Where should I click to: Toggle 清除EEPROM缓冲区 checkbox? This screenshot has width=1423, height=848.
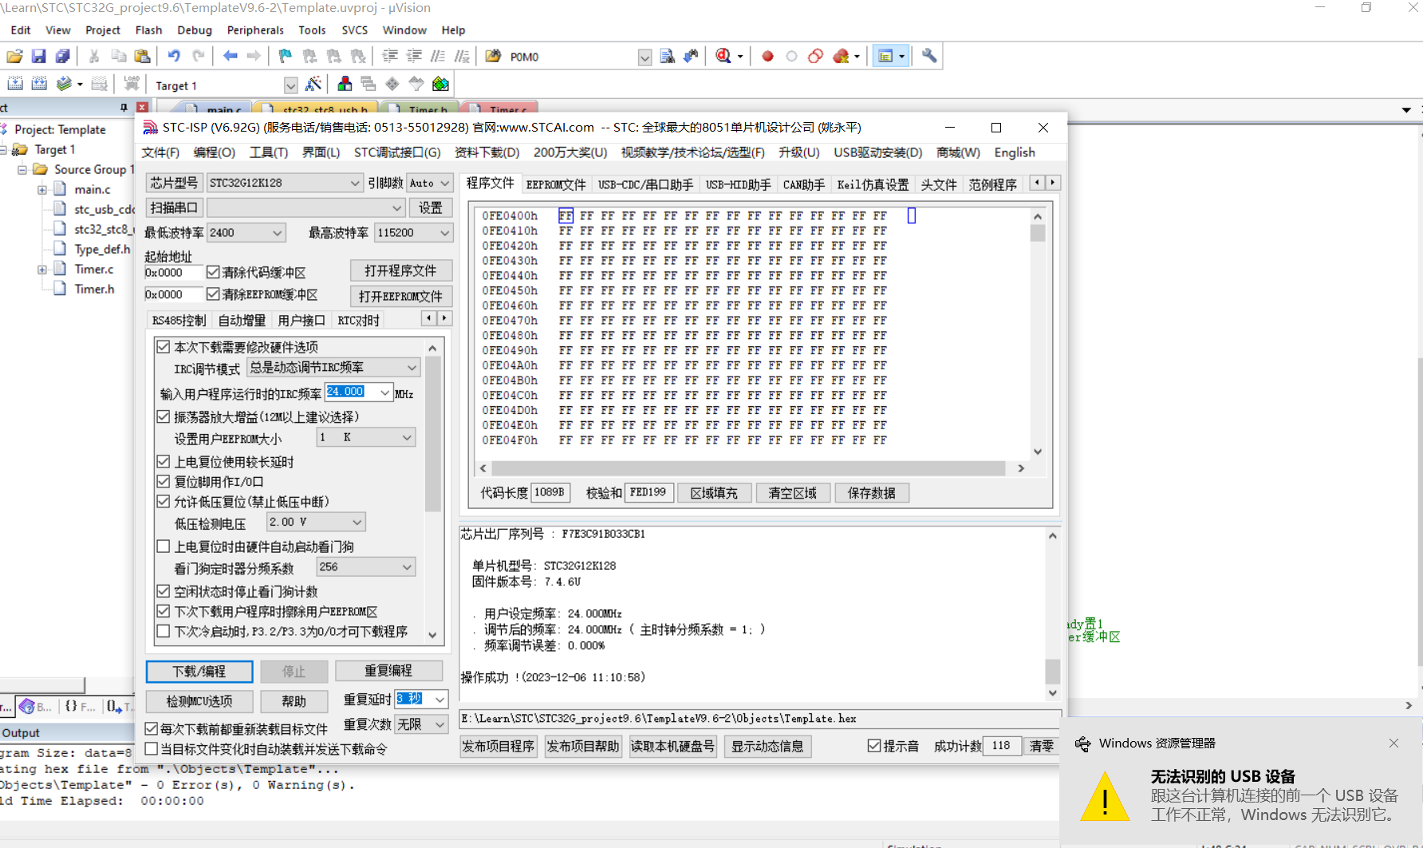coord(213,294)
